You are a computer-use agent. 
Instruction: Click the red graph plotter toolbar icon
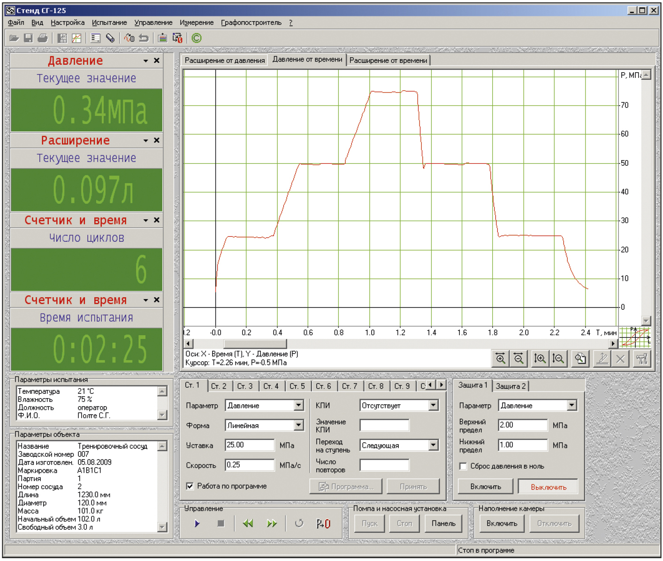[x=76, y=38]
